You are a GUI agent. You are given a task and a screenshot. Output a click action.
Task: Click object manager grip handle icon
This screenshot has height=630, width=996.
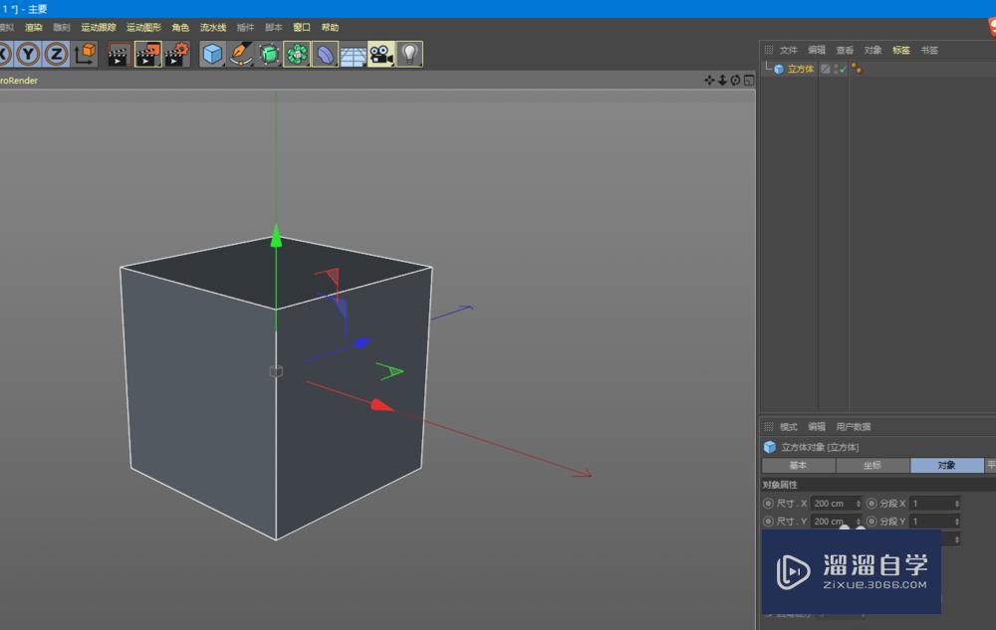[x=769, y=50]
